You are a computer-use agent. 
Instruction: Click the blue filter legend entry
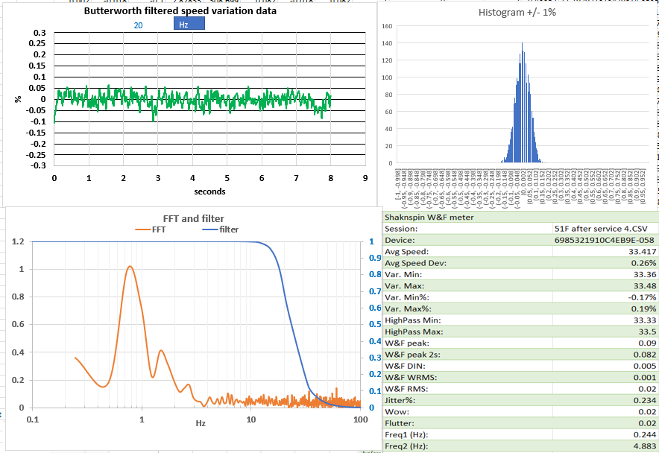tap(220, 229)
